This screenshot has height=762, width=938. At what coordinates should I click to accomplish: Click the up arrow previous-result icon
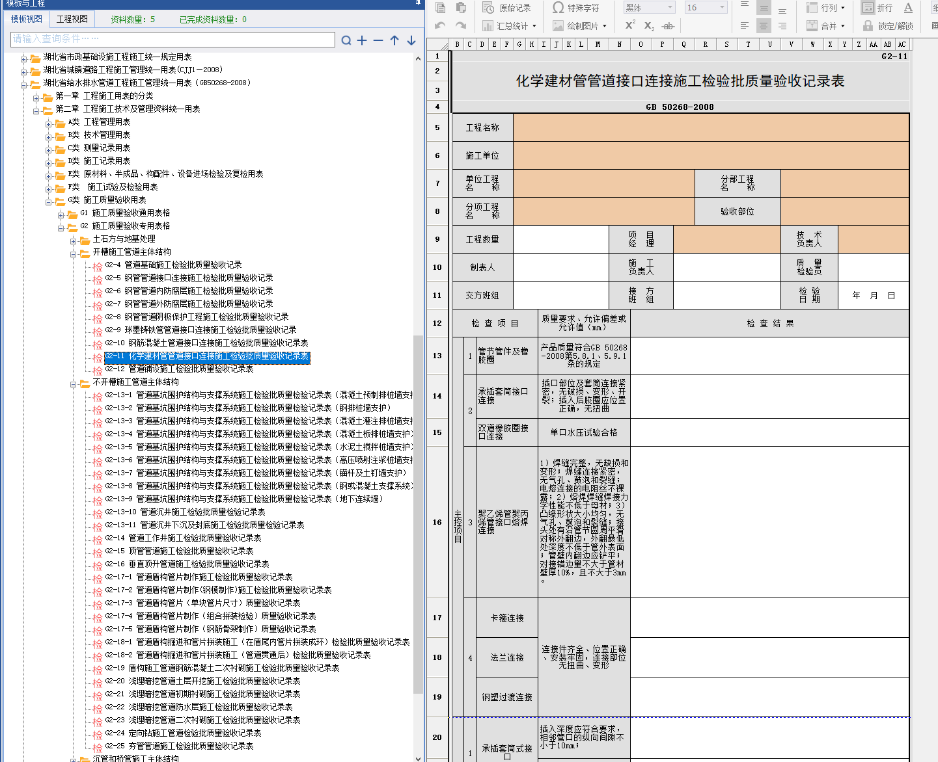[394, 40]
